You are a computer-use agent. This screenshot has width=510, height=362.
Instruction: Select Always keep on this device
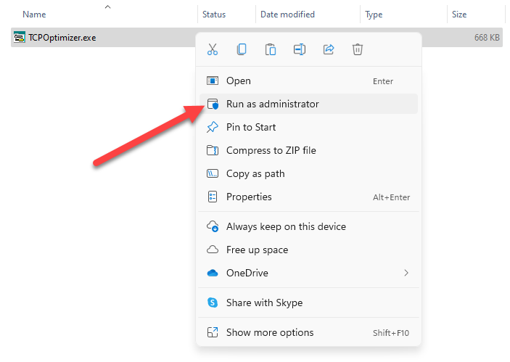(286, 226)
